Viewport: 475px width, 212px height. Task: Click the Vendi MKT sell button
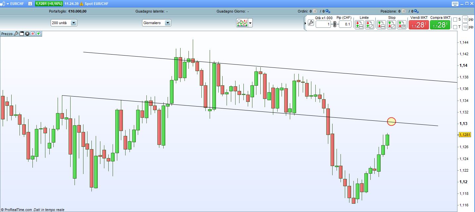[419, 25]
